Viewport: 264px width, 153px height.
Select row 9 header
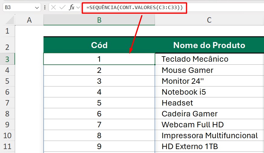8,125
